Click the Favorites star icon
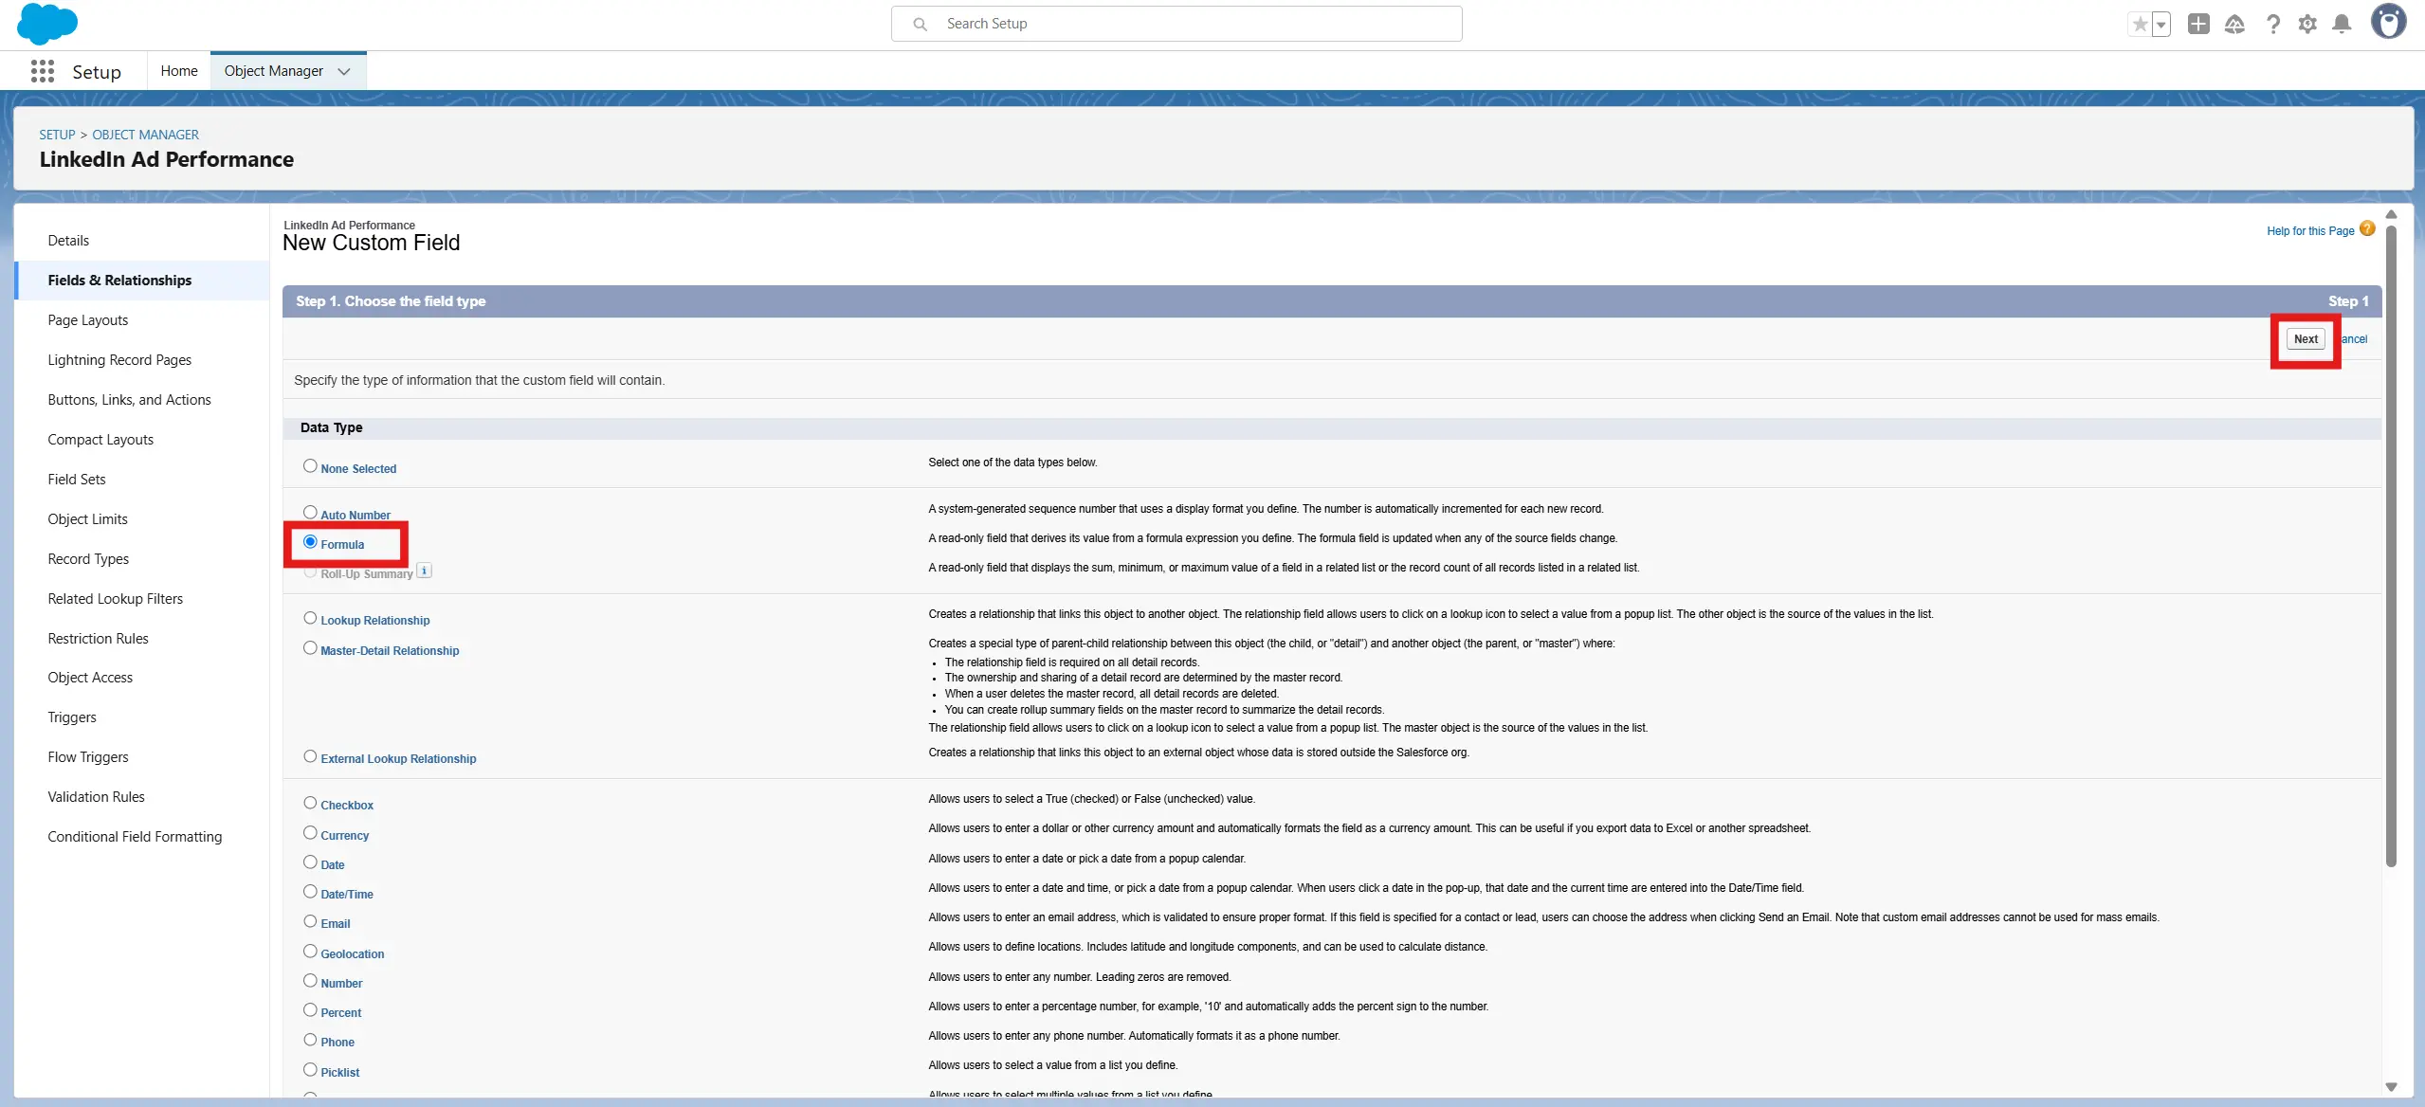The height and width of the screenshot is (1107, 2425). 2140,24
